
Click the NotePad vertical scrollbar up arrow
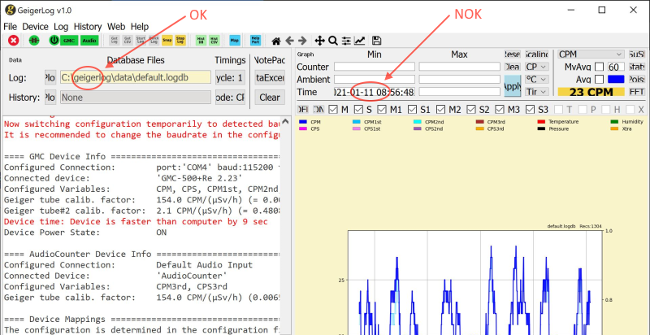[x=285, y=122]
